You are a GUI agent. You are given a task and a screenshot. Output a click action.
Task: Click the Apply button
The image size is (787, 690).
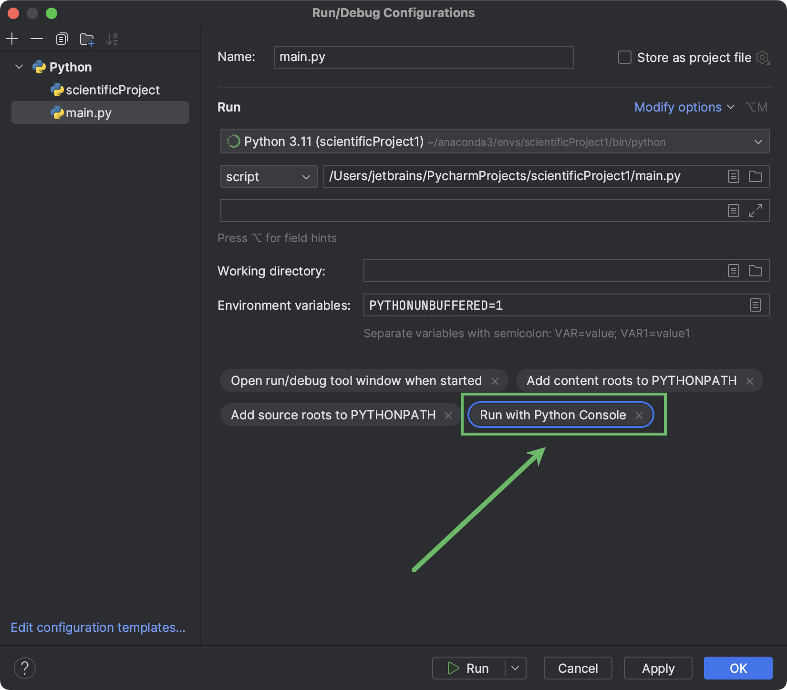(658, 668)
